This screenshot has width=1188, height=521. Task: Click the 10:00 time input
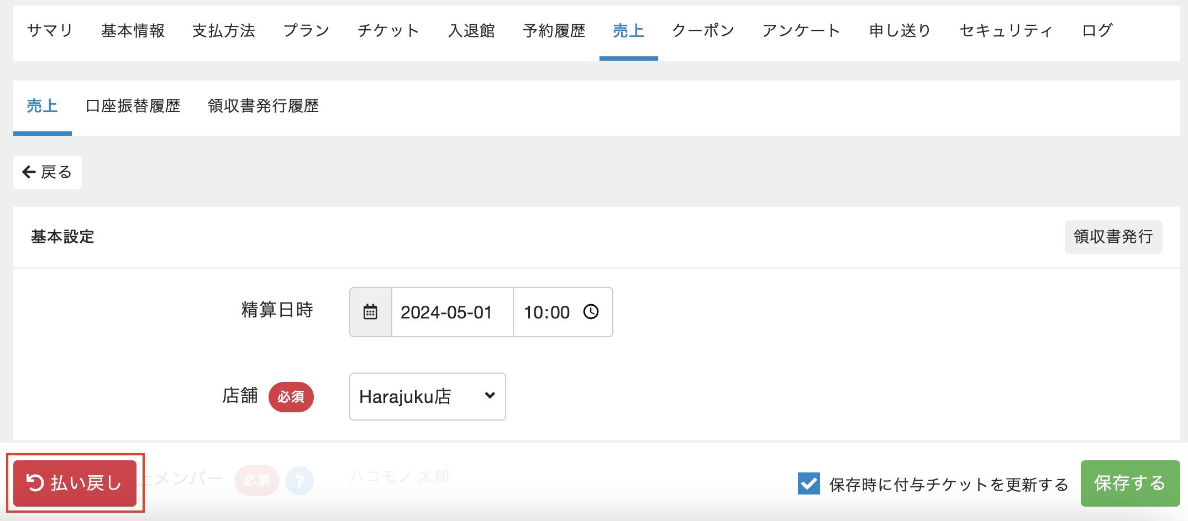coord(546,312)
